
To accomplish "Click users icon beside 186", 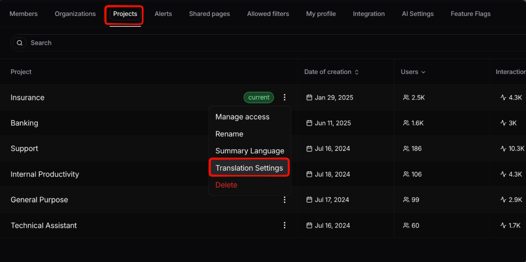I will point(406,148).
